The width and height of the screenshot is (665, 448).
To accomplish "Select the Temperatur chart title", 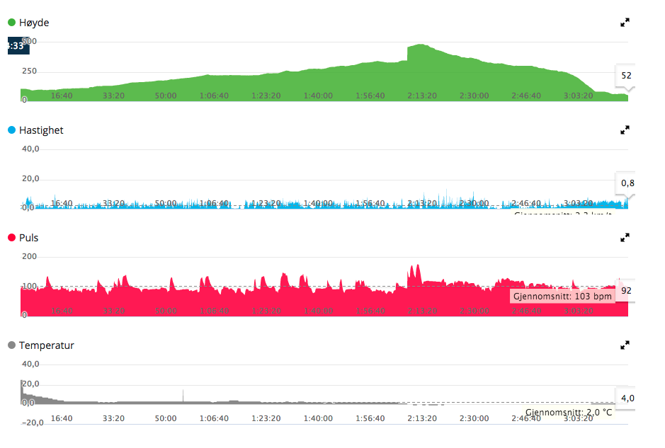I will tap(47, 345).
